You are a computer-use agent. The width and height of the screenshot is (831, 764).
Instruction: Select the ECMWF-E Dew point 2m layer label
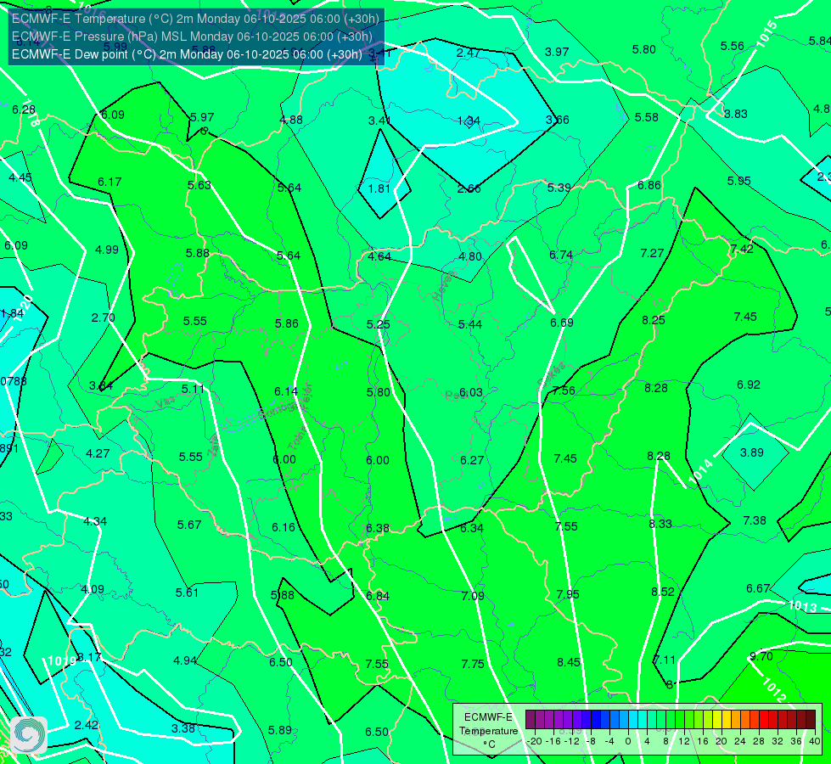click(187, 54)
